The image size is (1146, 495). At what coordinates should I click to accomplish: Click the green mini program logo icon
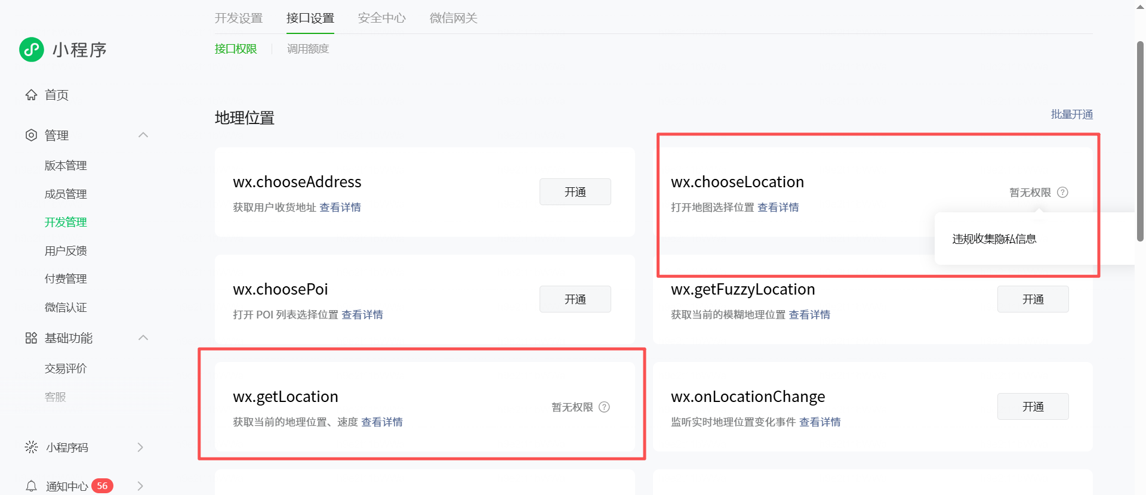(32, 49)
